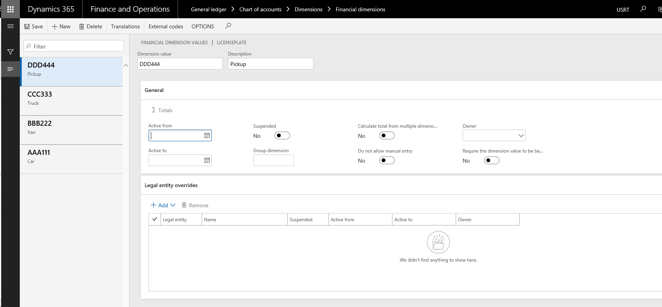Toggle Do not allow manual entry
The image size is (662, 307).
click(387, 160)
